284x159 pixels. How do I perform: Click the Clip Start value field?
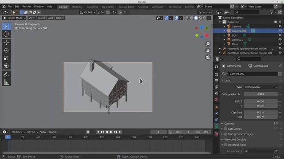click(260, 113)
